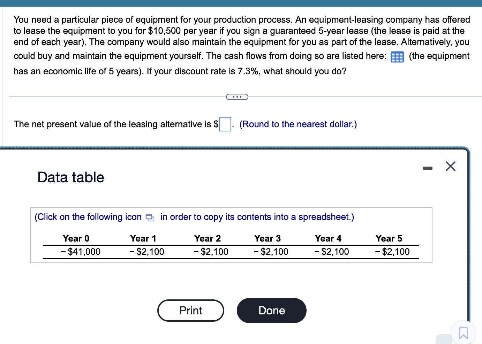The width and height of the screenshot is (482, 344).
Task: Select the Year 5 -$2,100 value
Action: pos(393,251)
